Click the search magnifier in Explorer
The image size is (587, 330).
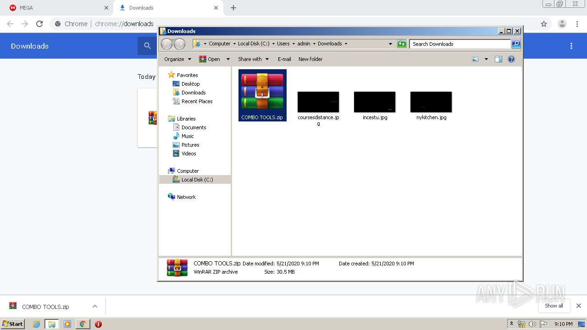[x=516, y=44]
